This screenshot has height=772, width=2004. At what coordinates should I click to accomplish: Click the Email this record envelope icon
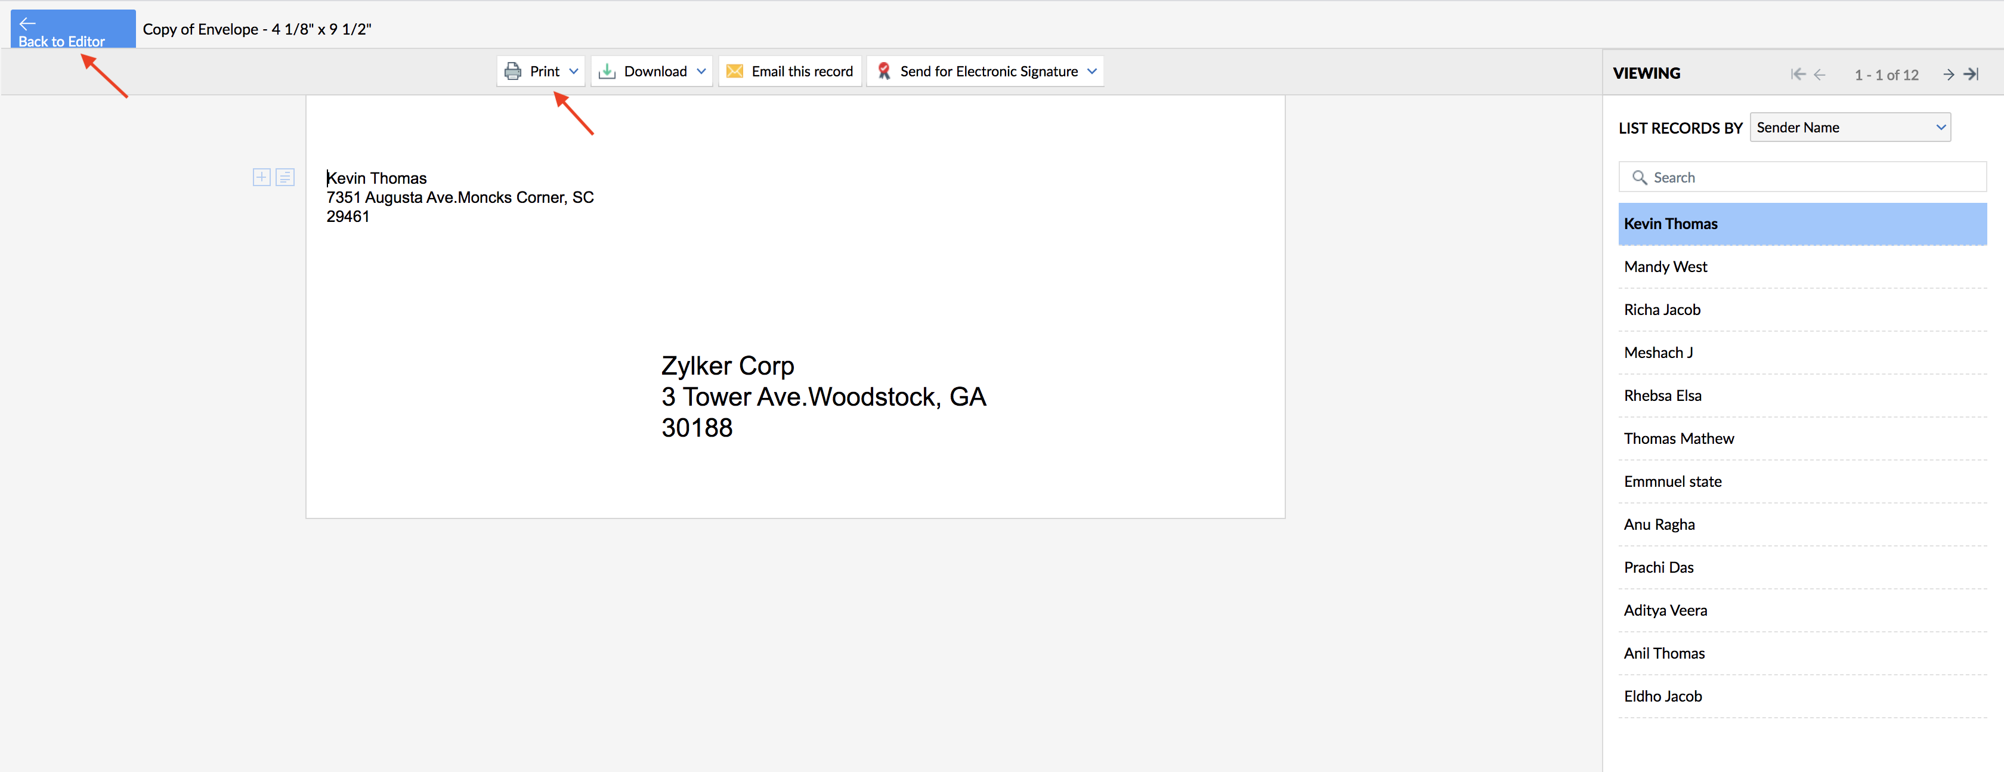[734, 72]
